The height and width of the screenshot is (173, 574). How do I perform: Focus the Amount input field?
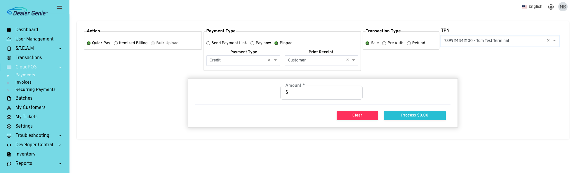click(321, 92)
